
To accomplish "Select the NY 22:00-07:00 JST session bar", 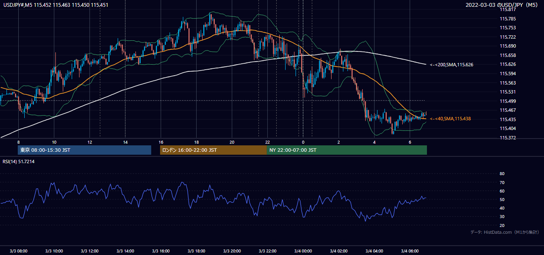I will coord(347,150).
